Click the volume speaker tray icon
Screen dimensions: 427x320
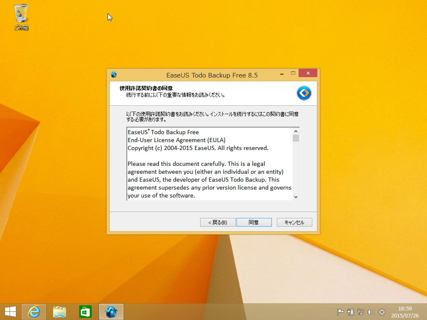[371, 312]
